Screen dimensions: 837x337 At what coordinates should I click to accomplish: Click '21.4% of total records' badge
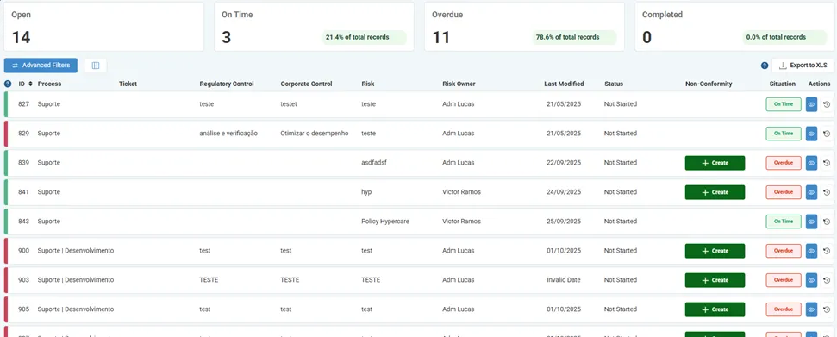tap(364, 37)
